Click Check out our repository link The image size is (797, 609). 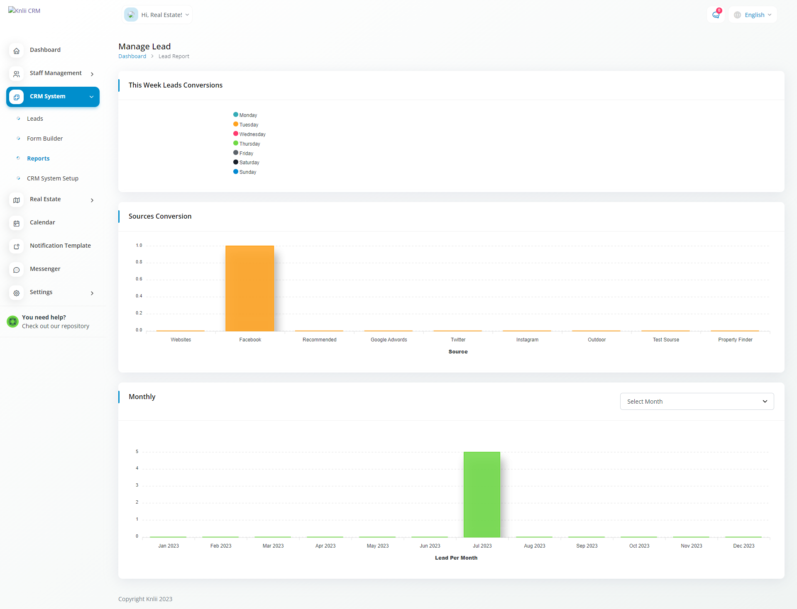[56, 326]
